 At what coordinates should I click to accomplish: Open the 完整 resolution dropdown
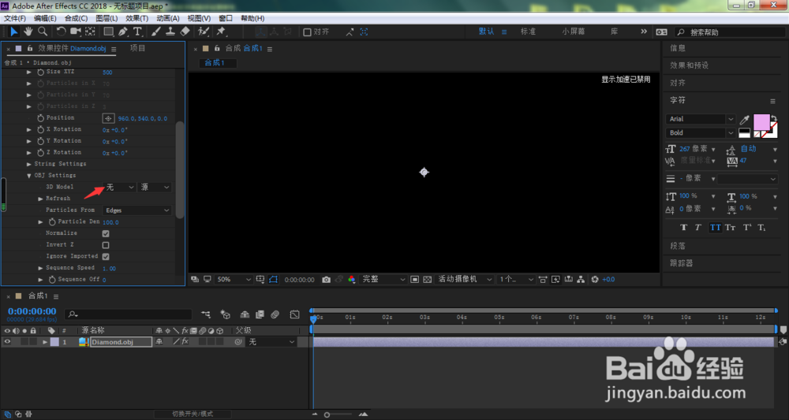(383, 279)
